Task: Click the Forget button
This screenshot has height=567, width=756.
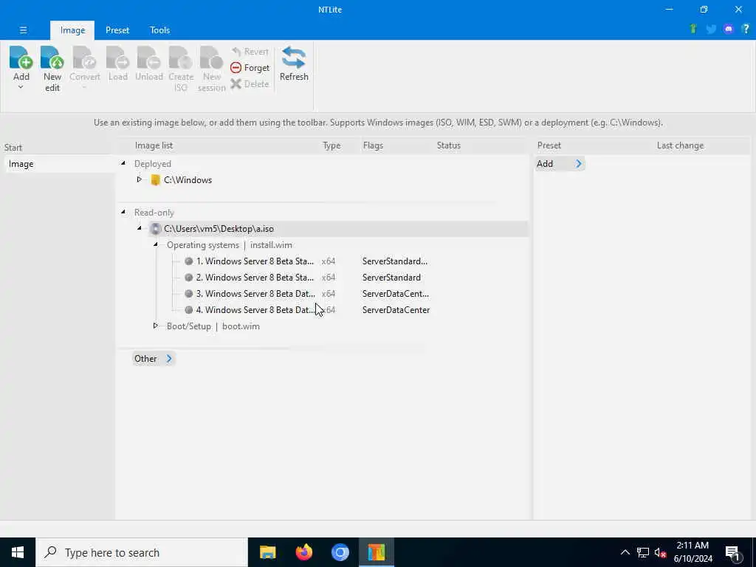Action: pos(250,68)
